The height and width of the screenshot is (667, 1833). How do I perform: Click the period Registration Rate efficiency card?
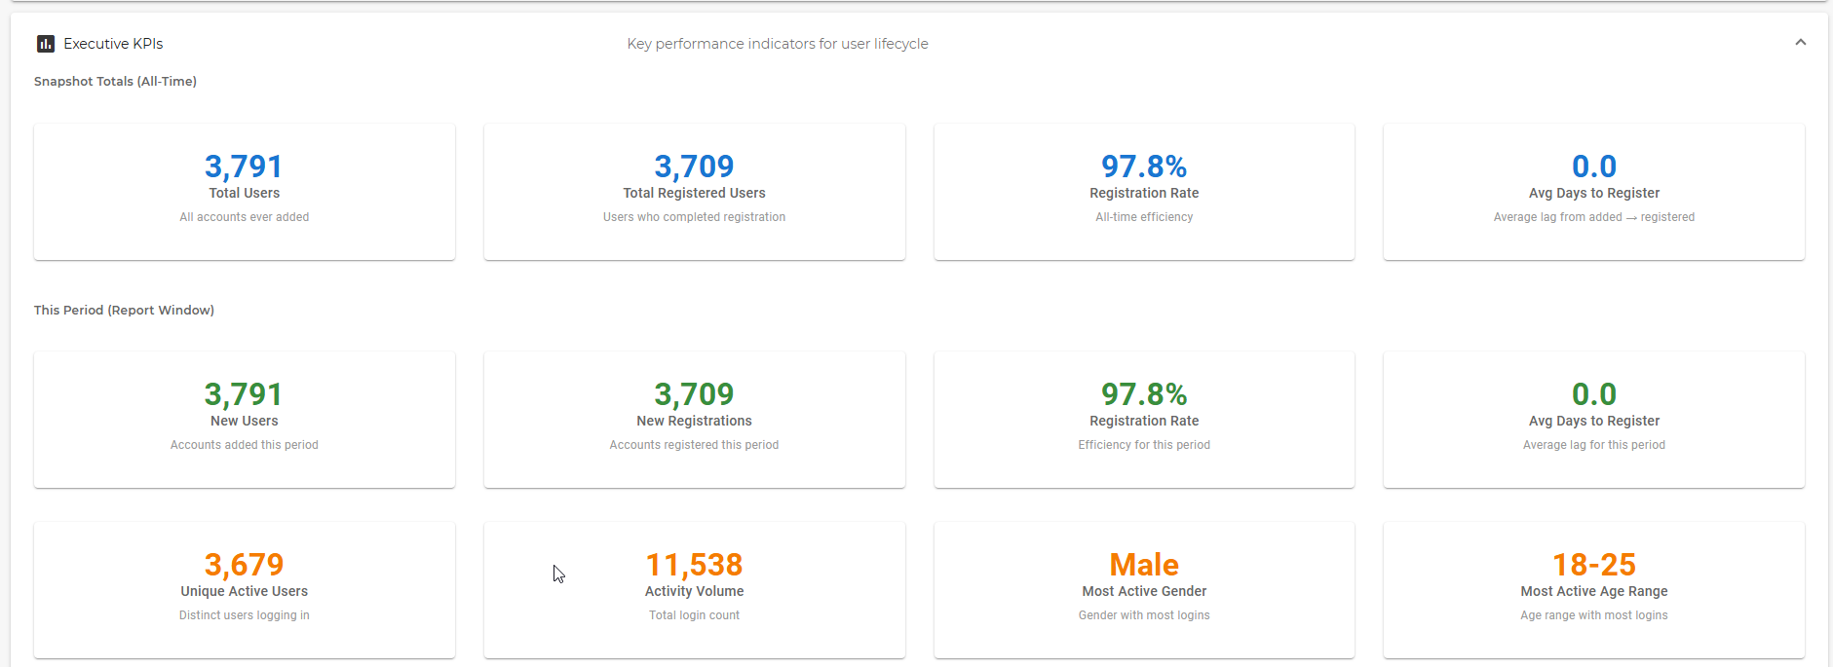tap(1144, 420)
